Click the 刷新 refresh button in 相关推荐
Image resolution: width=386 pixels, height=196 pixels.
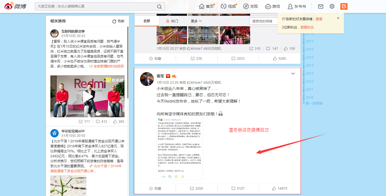click(118, 21)
